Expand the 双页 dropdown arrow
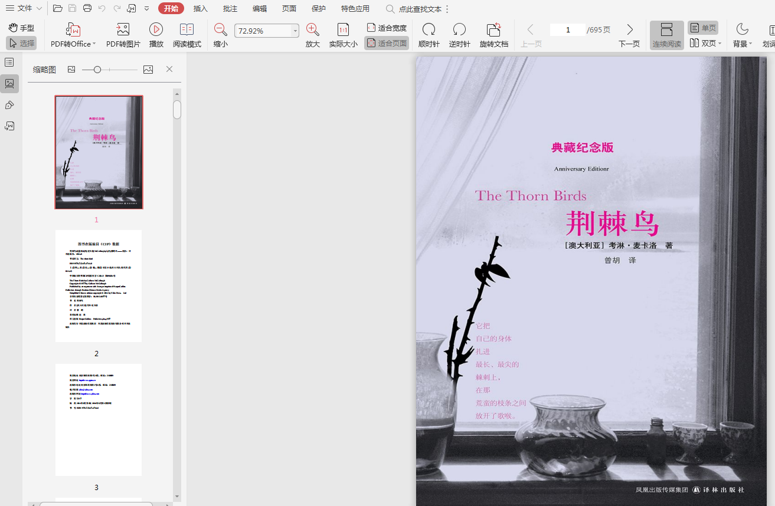The image size is (775, 506). pos(720,44)
